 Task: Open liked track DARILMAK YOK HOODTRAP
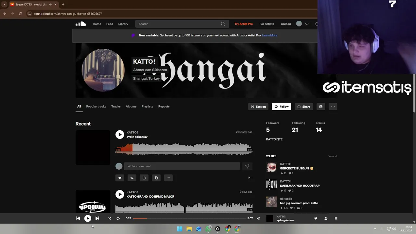point(300,186)
